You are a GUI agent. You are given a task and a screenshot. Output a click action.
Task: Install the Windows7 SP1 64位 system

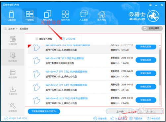coord(146,87)
